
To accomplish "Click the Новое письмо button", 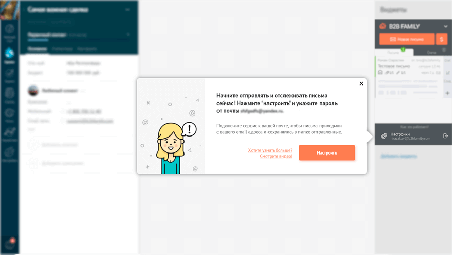I will coord(407,39).
